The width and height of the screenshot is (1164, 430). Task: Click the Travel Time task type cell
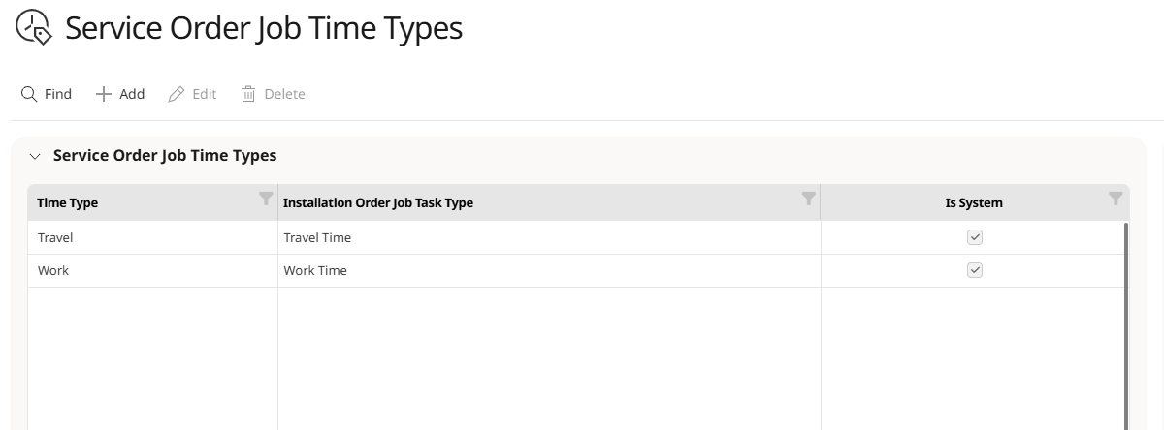point(549,237)
